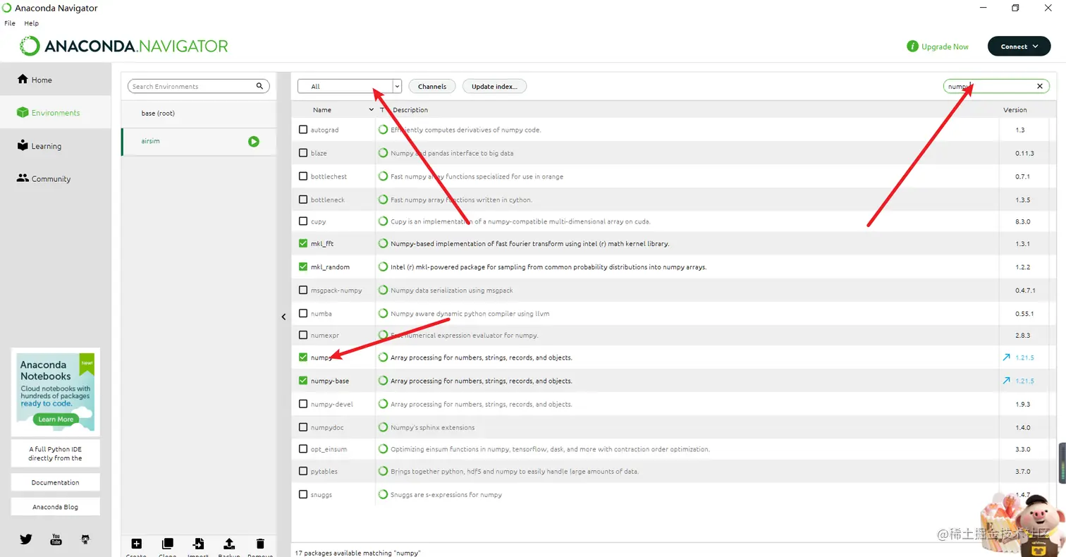Expand the Connect dropdown button
The height and width of the screenshot is (557, 1066).
click(x=1019, y=47)
